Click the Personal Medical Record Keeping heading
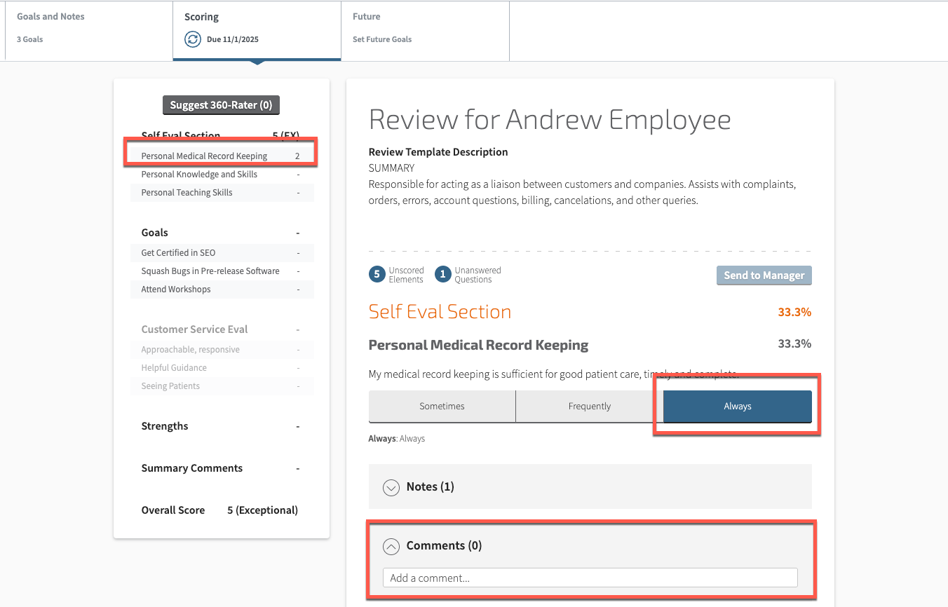This screenshot has width=948, height=607. [x=478, y=345]
